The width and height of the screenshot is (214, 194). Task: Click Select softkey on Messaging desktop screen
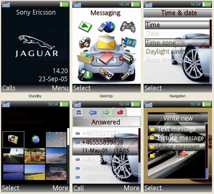point(82,88)
